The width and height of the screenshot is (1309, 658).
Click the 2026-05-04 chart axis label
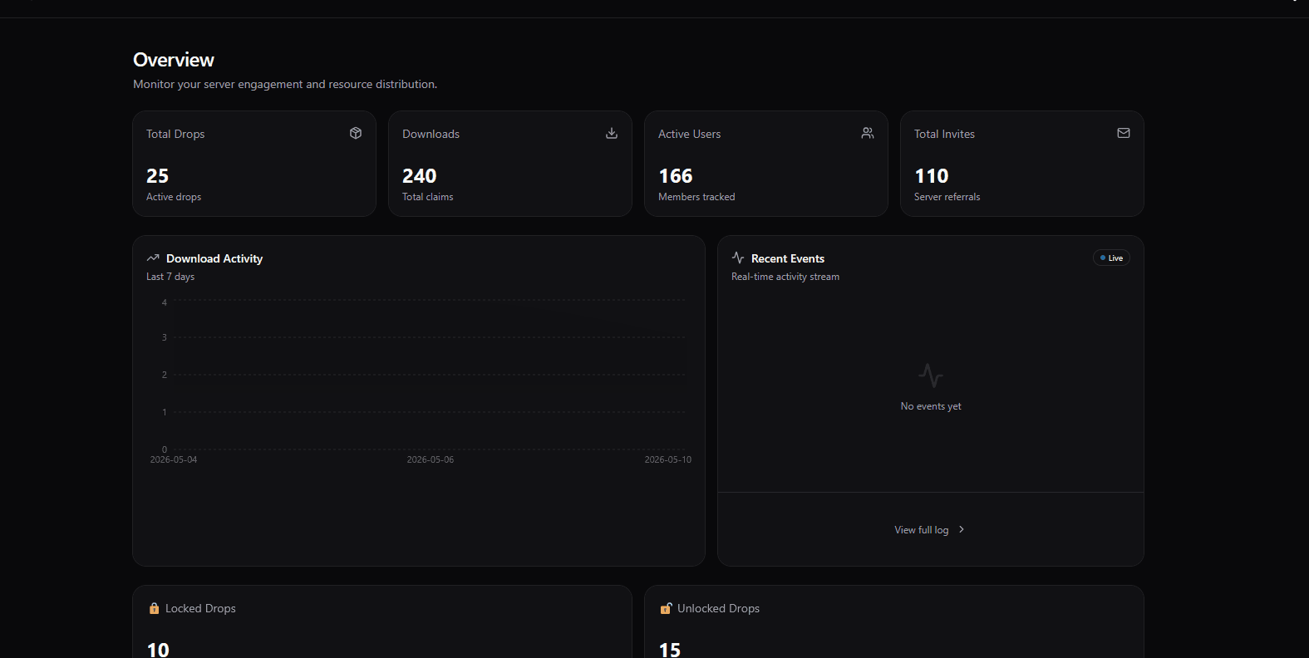174,459
